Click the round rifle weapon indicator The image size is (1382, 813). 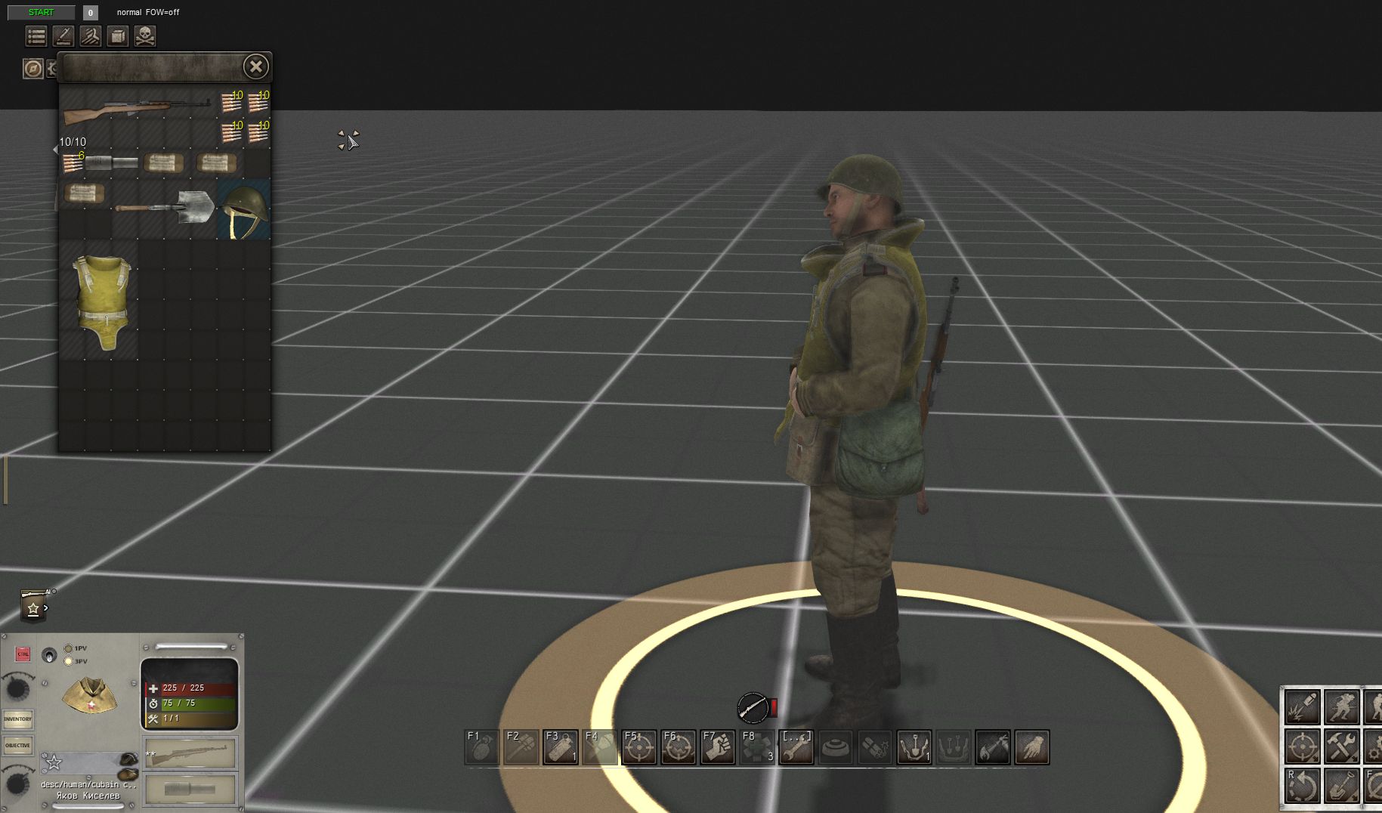(753, 708)
